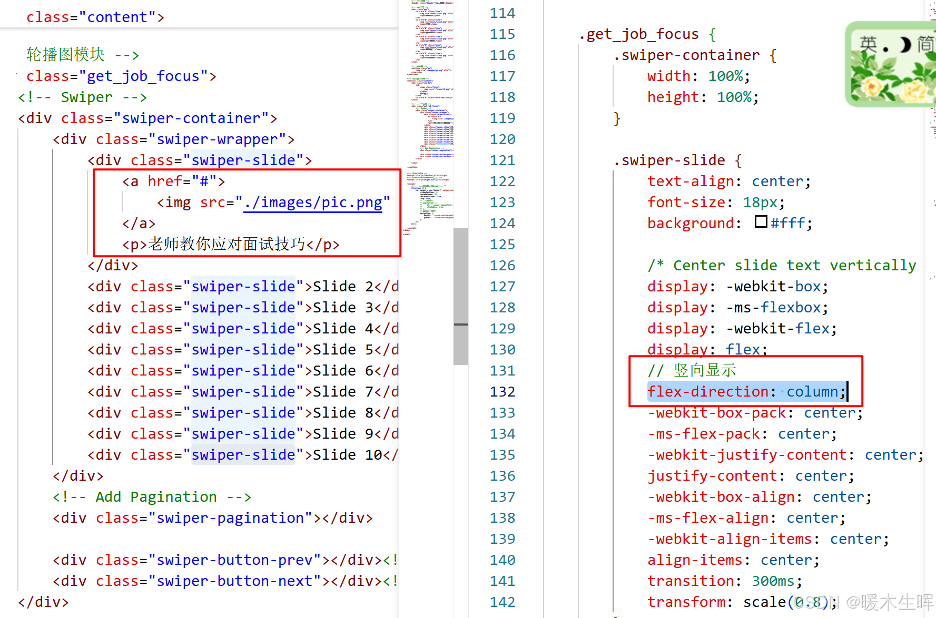Click the display: -ms-flexbox line

coord(737,308)
